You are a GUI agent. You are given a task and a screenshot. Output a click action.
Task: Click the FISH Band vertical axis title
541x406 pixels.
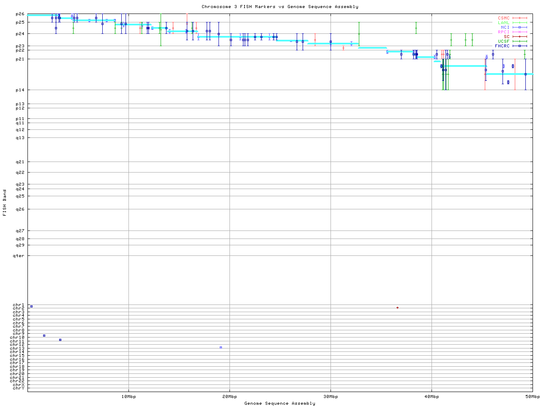click(x=5, y=203)
